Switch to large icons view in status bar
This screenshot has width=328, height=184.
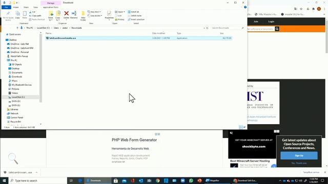tap(244, 127)
